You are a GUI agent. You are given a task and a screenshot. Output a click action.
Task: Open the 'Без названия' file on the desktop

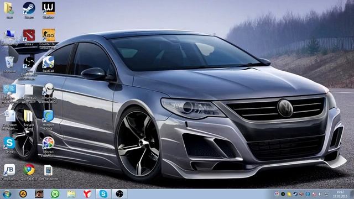[48, 170]
